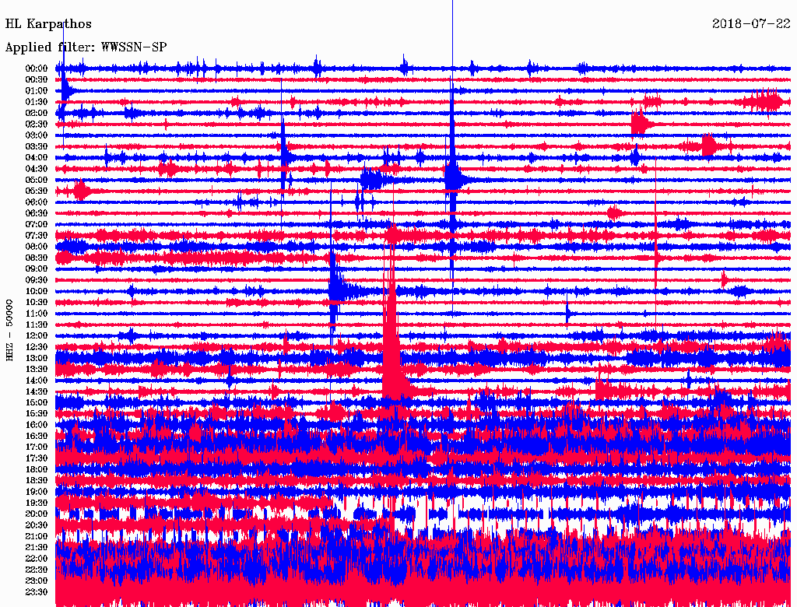Select the 00:00 time row label
The width and height of the screenshot is (797, 607).
[x=37, y=68]
